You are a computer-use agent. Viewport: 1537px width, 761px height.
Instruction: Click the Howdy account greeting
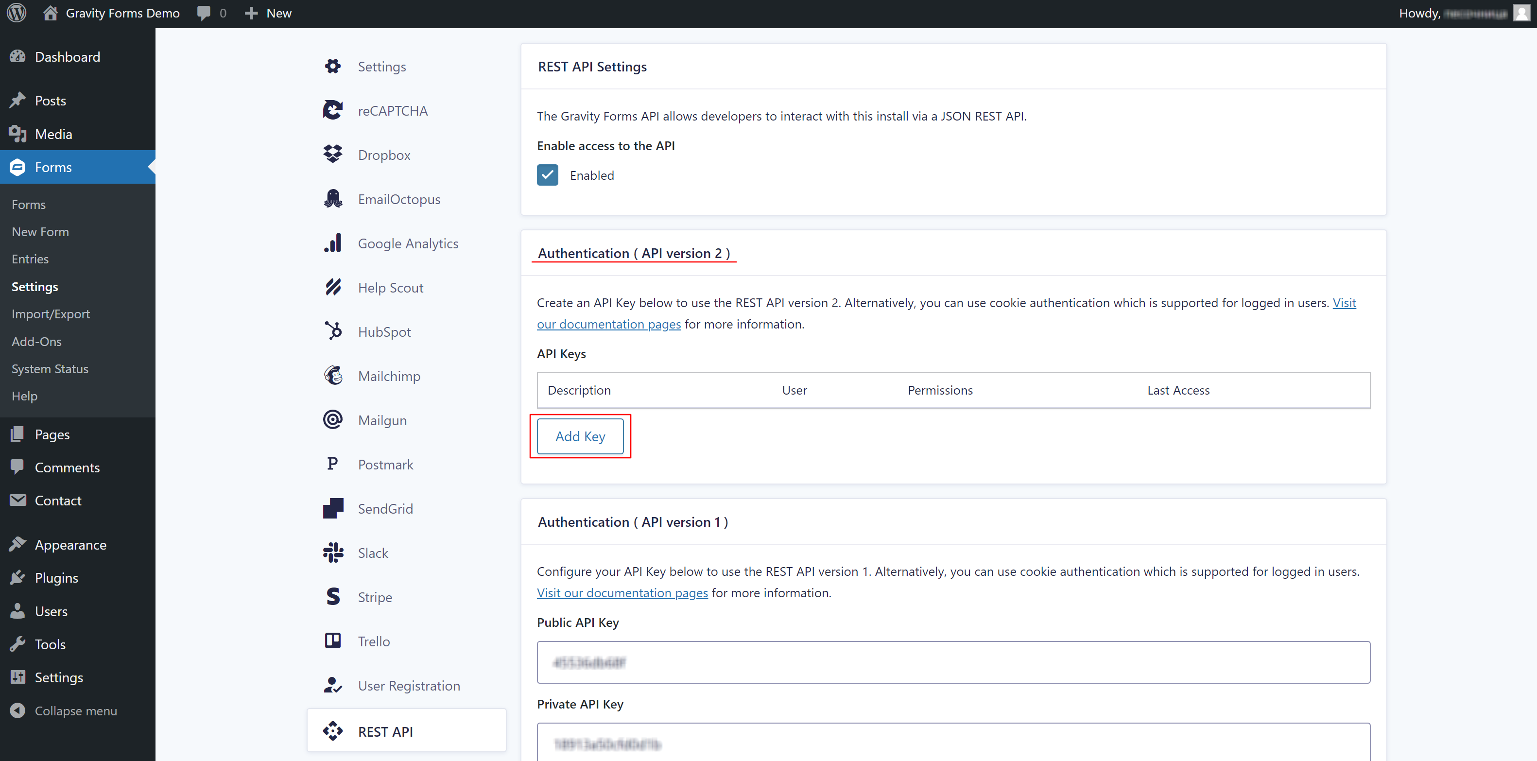pos(1453,13)
